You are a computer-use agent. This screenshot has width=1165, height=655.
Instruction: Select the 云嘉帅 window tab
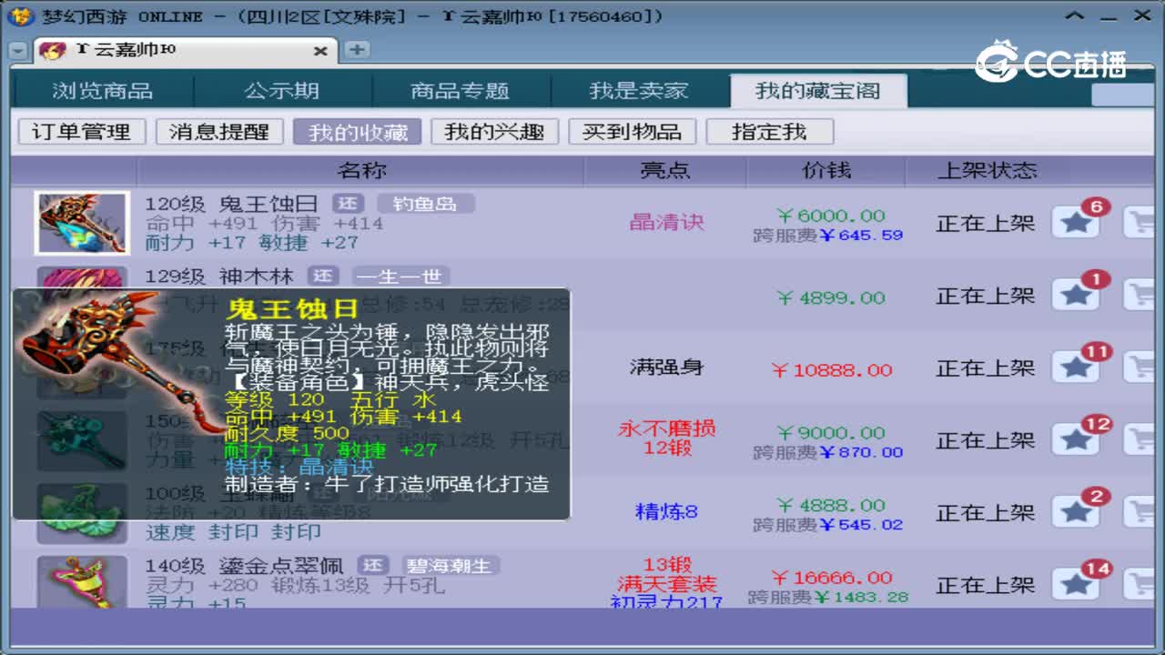[185, 51]
